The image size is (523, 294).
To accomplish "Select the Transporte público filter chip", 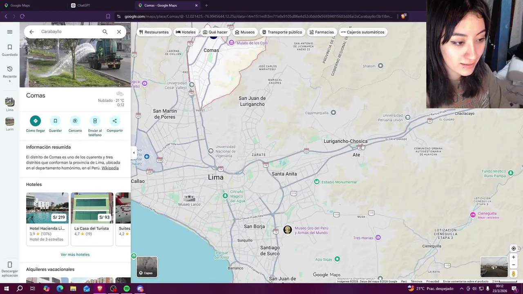I will 282,32.
